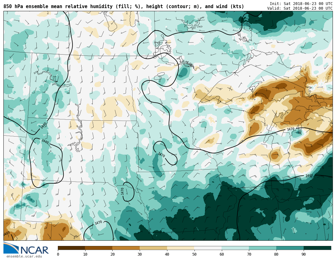
Task: Pick the darkest brown 0-10 colorbar segment
Action: coord(72,248)
